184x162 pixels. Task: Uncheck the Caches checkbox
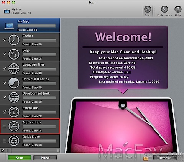pyautogui.click(x=5, y=40)
